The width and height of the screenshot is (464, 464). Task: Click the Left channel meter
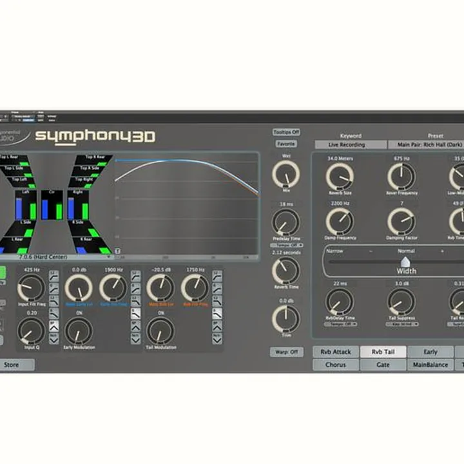(26, 205)
